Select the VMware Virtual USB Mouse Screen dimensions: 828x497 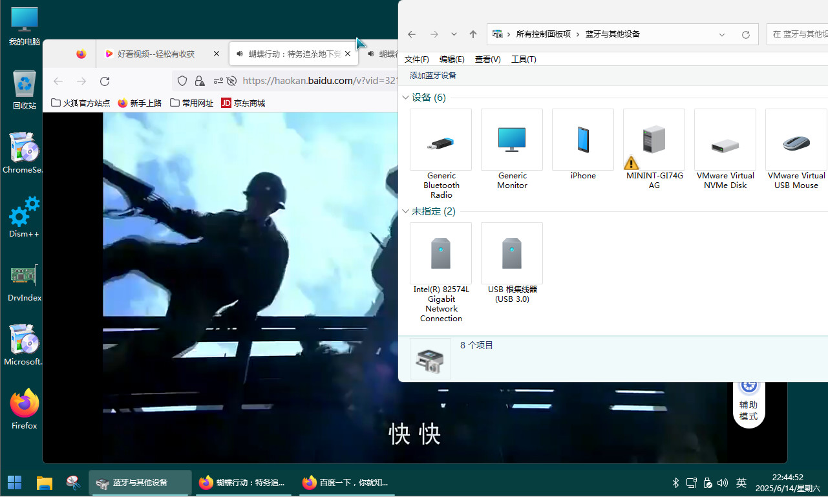796,149
